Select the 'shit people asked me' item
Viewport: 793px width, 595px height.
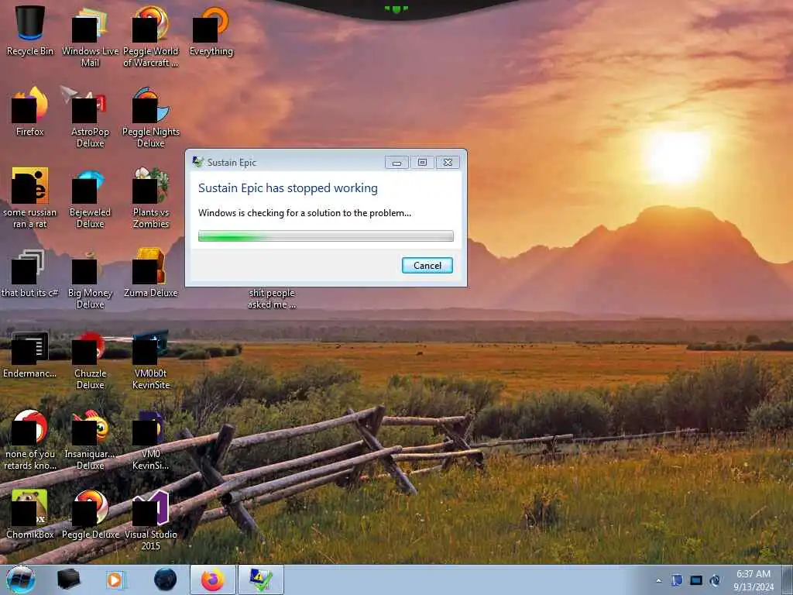[x=272, y=298]
